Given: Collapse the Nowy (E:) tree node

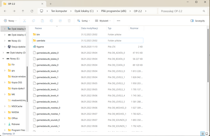Looking at the screenshot, I should [x=3, y=59].
